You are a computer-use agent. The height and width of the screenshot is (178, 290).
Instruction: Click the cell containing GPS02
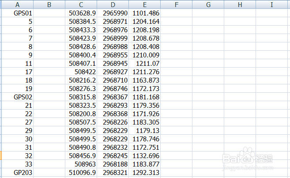click(x=17, y=97)
